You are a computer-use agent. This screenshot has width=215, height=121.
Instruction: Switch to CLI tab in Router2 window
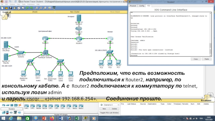click(149, 6)
